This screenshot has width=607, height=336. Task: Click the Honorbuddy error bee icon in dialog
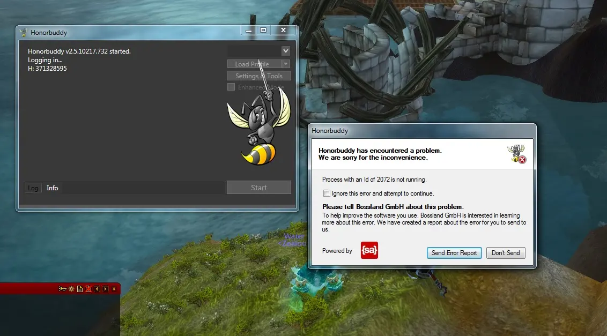click(517, 154)
